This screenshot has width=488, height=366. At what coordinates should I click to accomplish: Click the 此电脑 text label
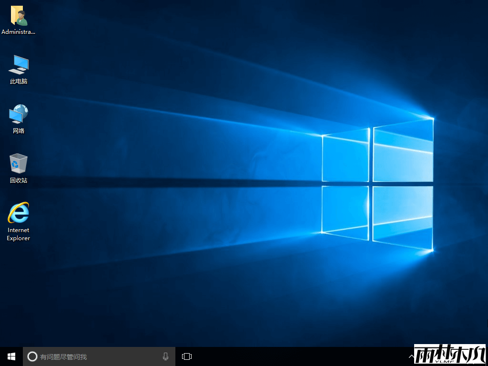[19, 81]
